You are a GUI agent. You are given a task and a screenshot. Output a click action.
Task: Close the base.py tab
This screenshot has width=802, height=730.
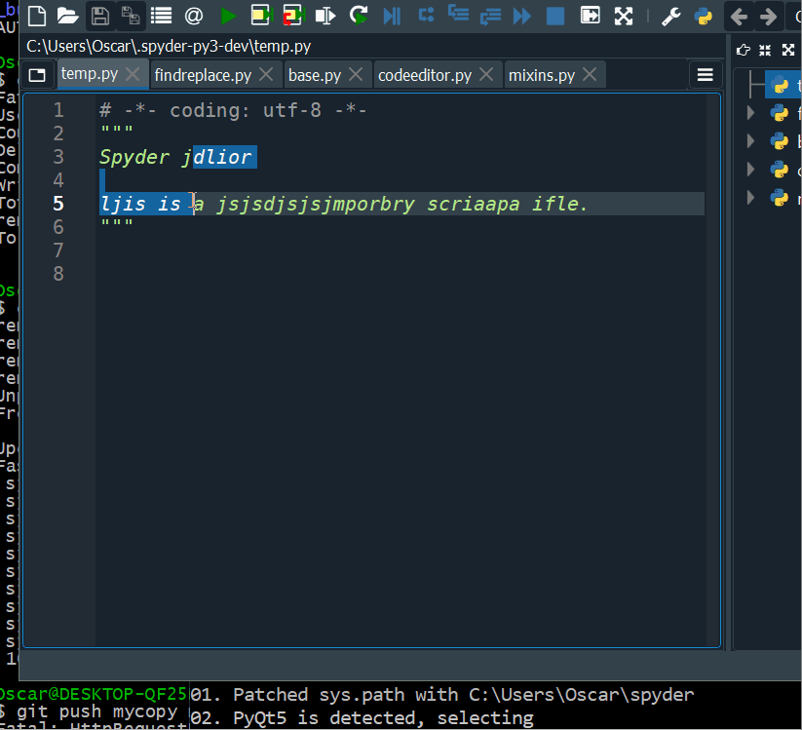pyautogui.click(x=356, y=75)
